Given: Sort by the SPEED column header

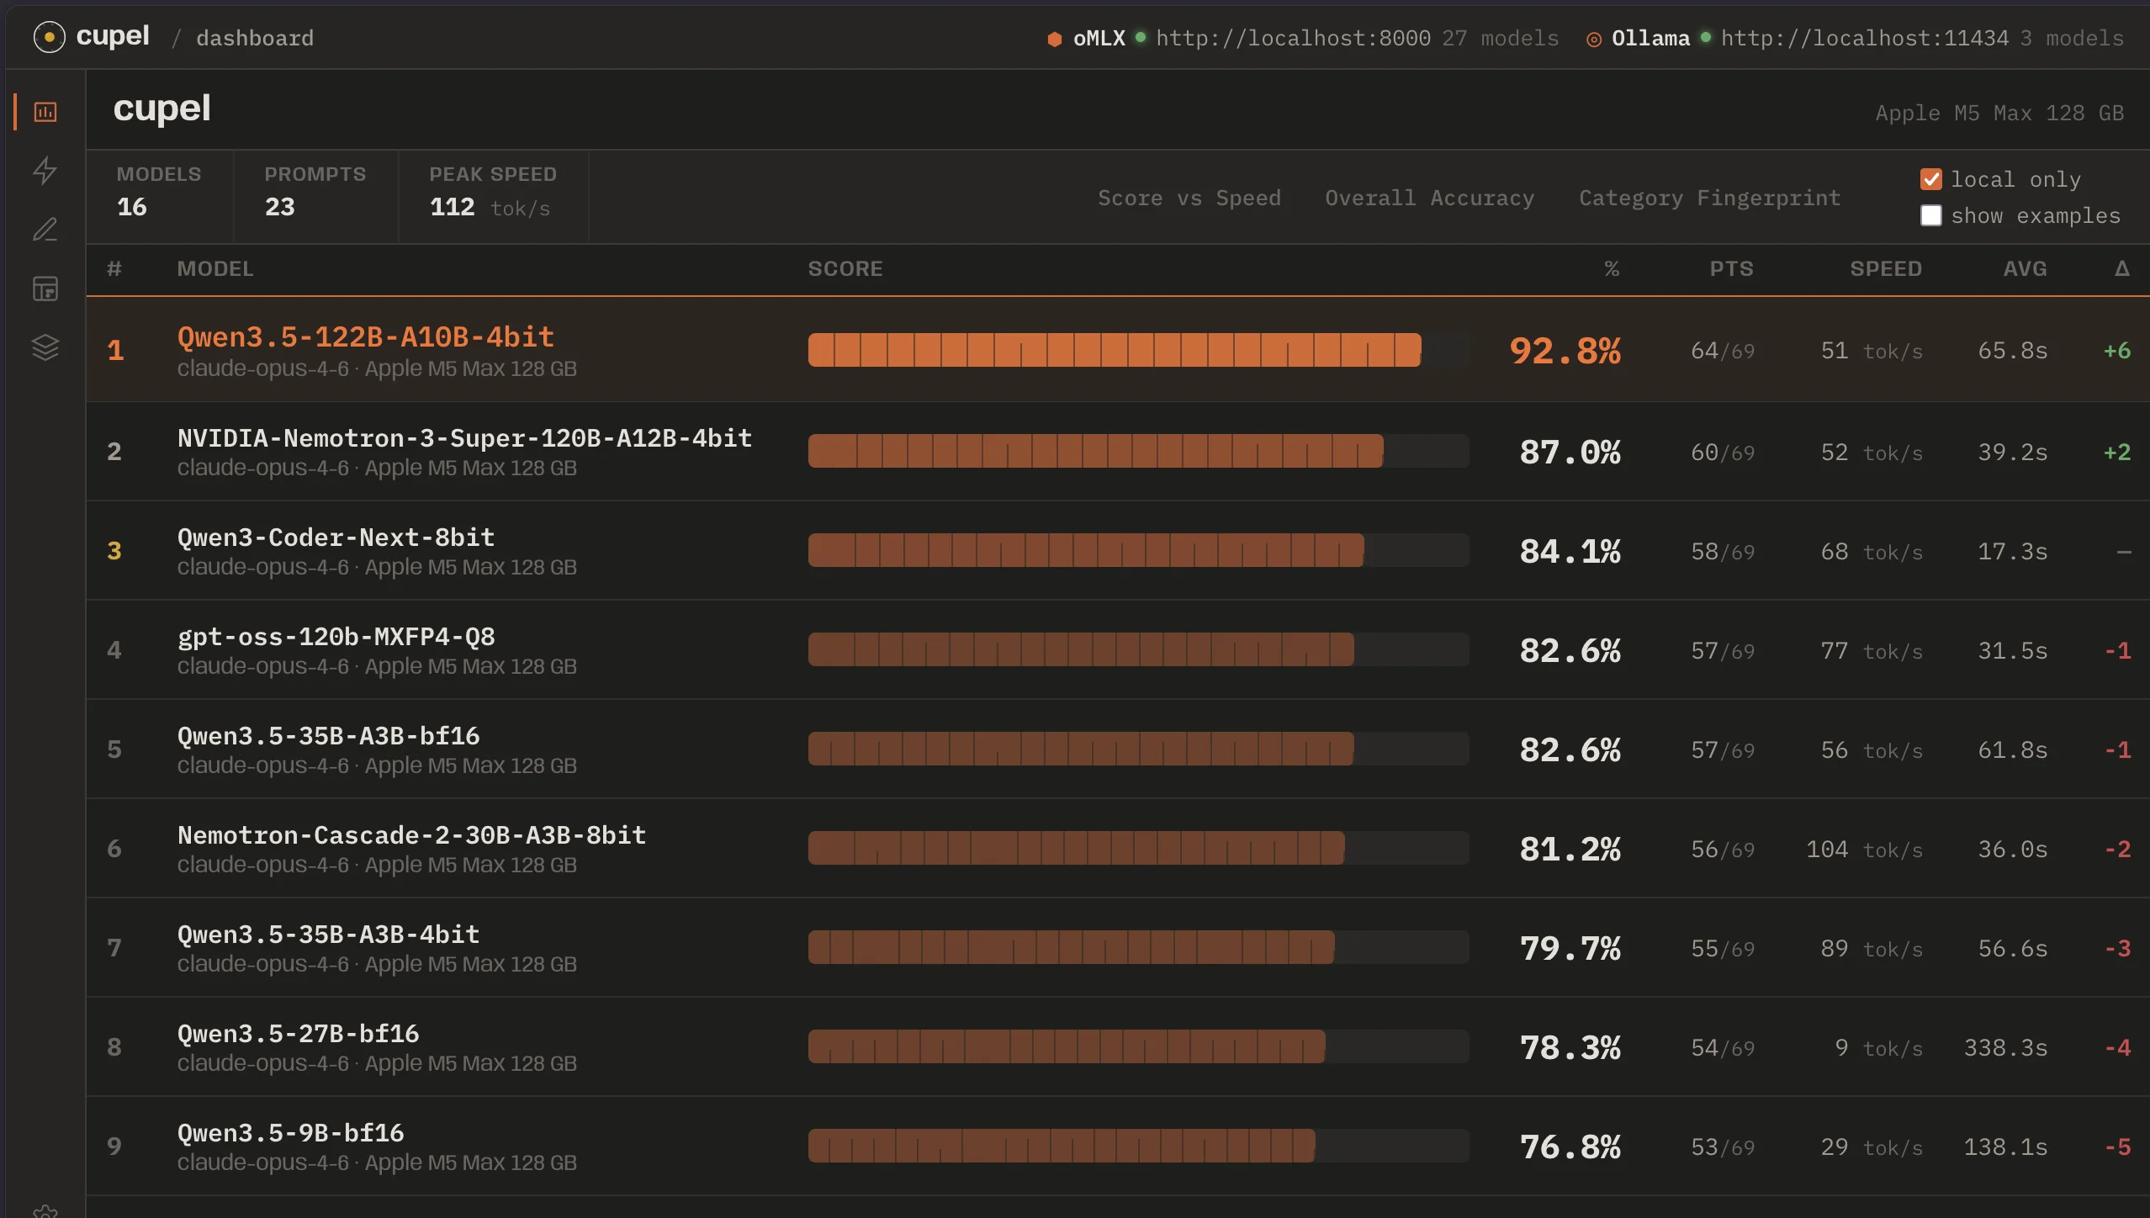Looking at the screenshot, I should [1885, 269].
